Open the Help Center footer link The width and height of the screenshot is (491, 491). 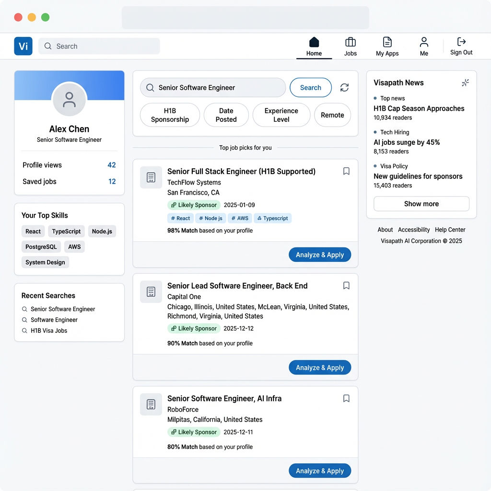point(450,230)
